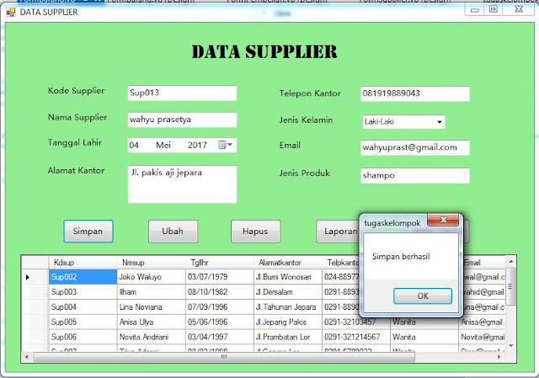Select the Sup002 cell
The width and height of the screenshot is (539, 378).
click(83, 277)
